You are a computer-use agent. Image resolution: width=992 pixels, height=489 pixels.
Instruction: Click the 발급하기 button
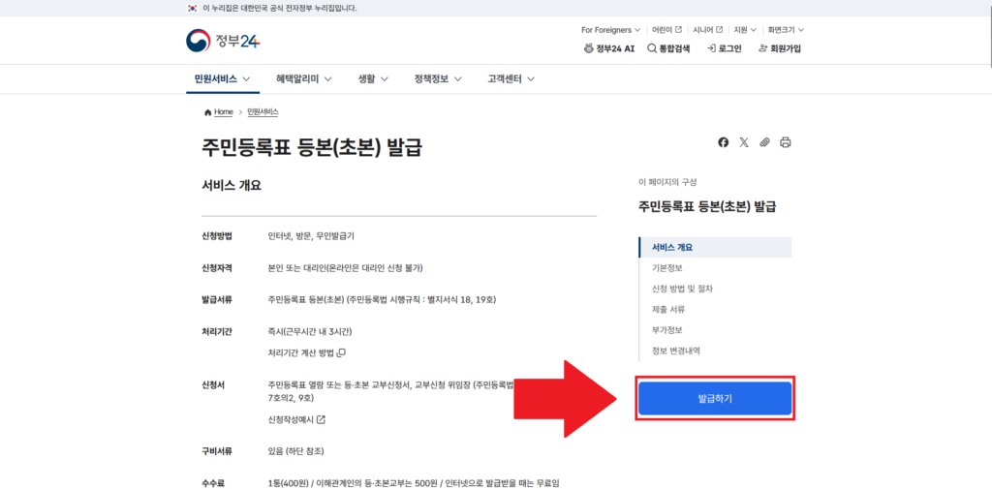click(x=715, y=399)
